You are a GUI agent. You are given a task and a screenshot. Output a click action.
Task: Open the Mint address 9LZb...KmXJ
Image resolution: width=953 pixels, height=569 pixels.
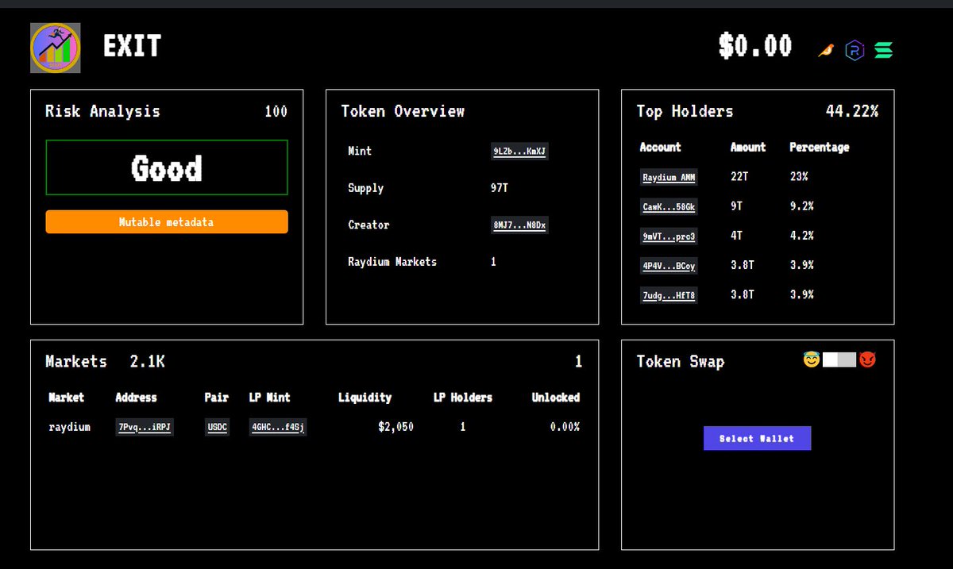click(519, 151)
